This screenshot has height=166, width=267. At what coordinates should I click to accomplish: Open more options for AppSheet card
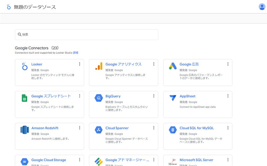[228, 96]
